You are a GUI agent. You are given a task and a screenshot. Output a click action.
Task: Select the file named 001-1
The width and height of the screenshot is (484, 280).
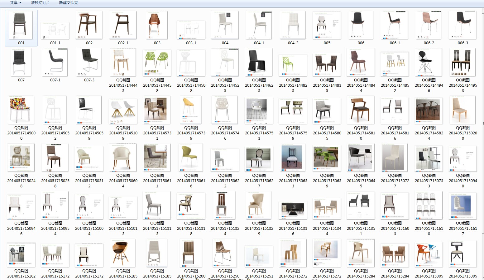(x=55, y=31)
